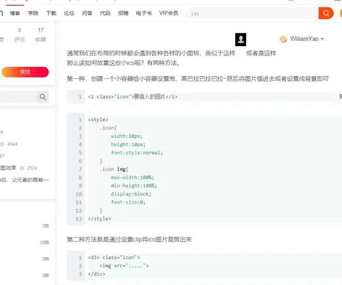Click the eye icon beside 4044 views
The image size is (342, 285).
(2, 144)
